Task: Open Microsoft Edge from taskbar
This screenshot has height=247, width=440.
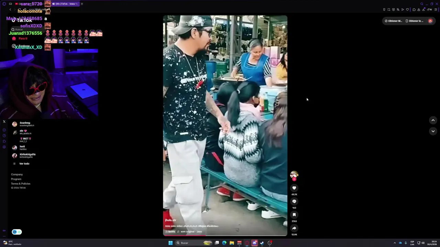Action: (x=224, y=243)
